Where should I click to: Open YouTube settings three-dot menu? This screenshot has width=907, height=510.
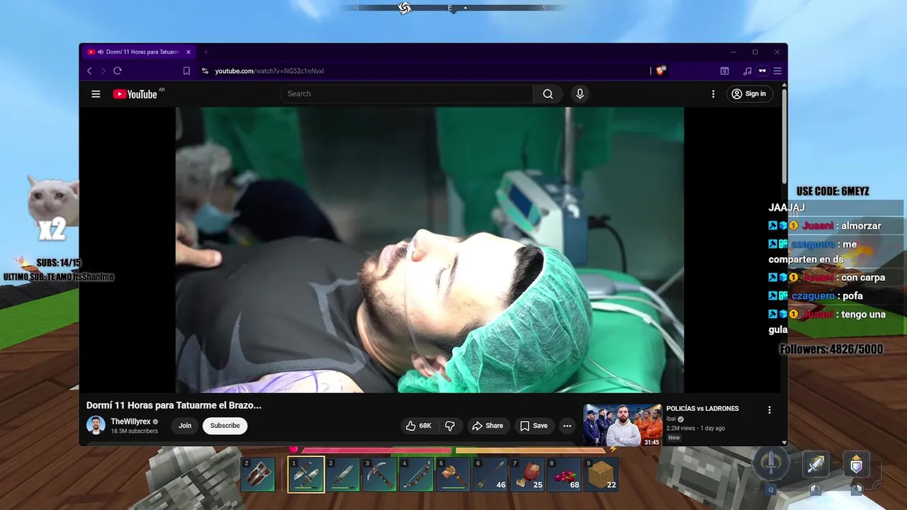tap(713, 93)
